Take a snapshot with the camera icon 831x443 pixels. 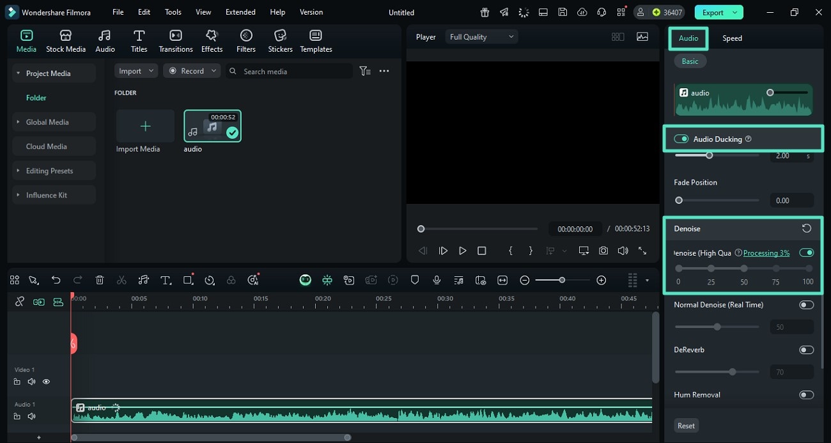[x=603, y=251]
